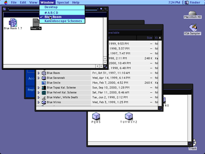Select the Blue Savannah row name

click(x=56, y=78)
